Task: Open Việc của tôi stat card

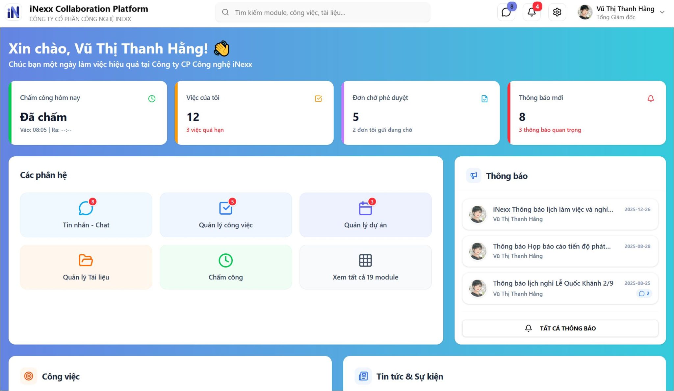Action: pyautogui.click(x=254, y=113)
